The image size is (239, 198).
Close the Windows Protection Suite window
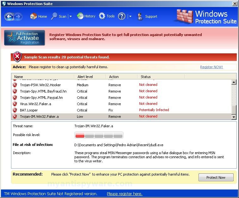[235, 3]
